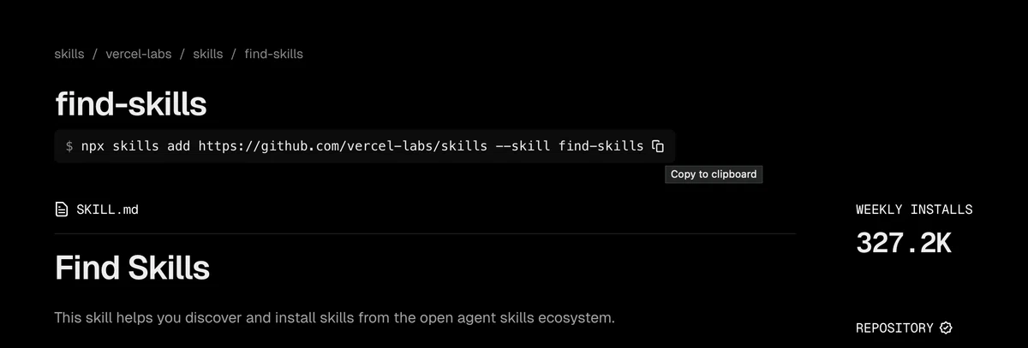This screenshot has height=348, width=1028.
Task: Click the 327.2K install count
Action: tap(904, 243)
